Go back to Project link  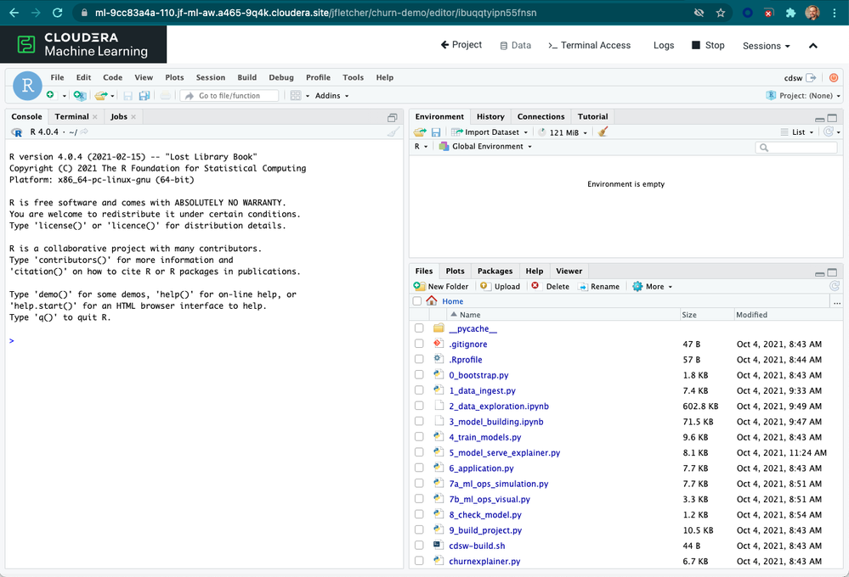pyautogui.click(x=461, y=45)
